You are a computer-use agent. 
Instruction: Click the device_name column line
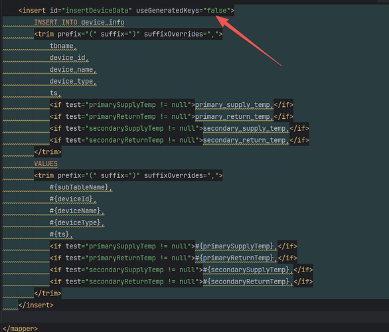[x=73, y=70]
